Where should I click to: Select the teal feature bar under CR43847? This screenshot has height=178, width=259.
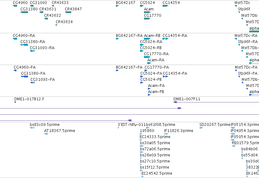tap(68, 12)
